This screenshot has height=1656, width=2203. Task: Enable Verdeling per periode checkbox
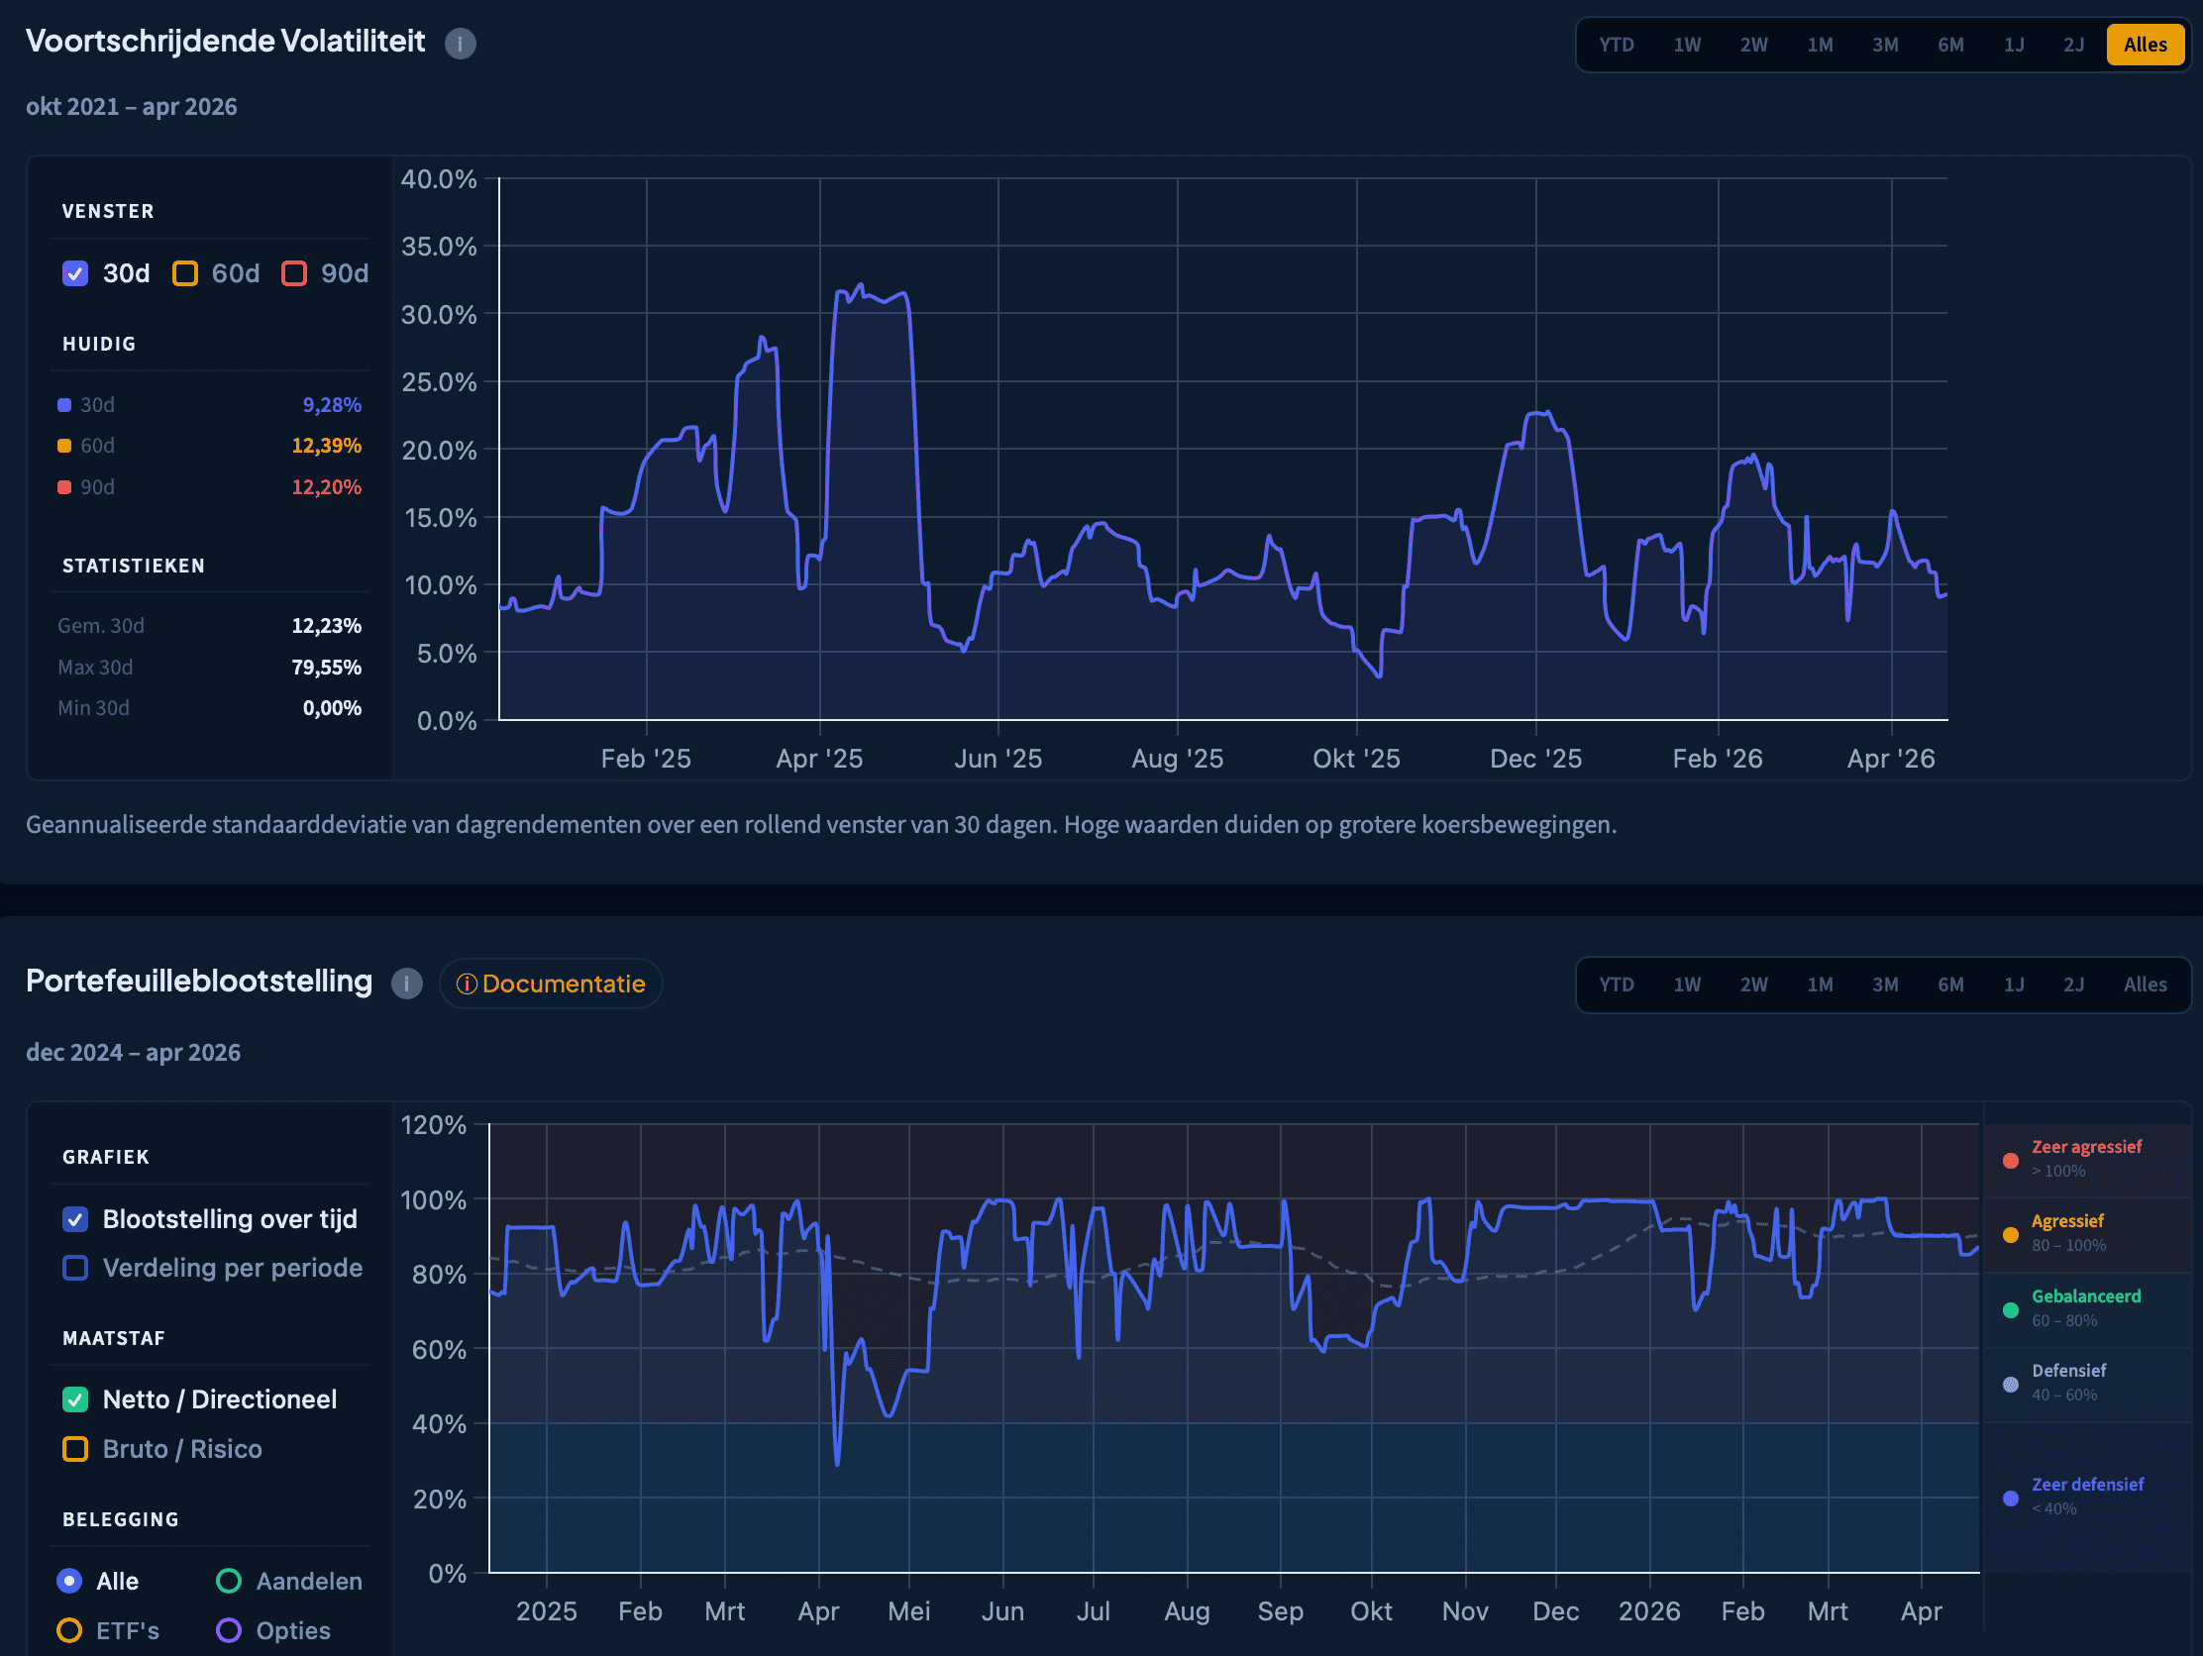(x=75, y=1268)
